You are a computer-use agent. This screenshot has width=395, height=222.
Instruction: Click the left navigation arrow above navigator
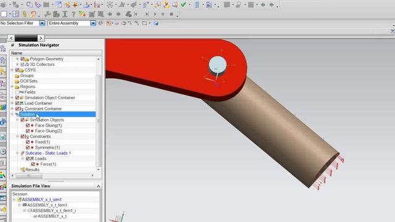pos(11,38)
